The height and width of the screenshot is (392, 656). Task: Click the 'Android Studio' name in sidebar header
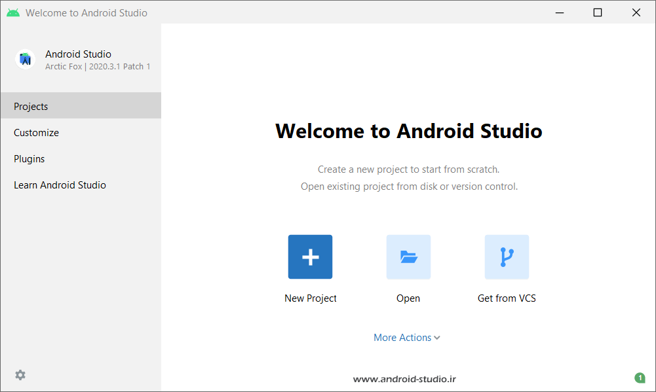(78, 54)
